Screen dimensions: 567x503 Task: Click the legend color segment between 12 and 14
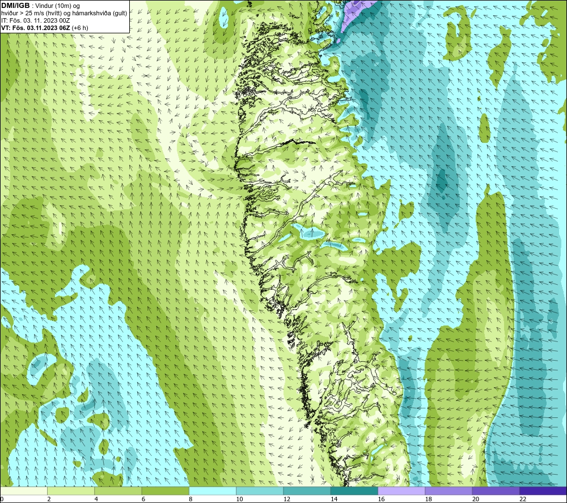307,491
